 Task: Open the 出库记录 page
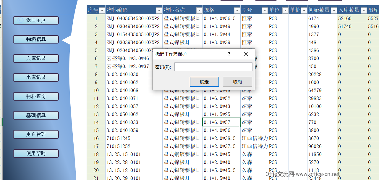pos(36,77)
